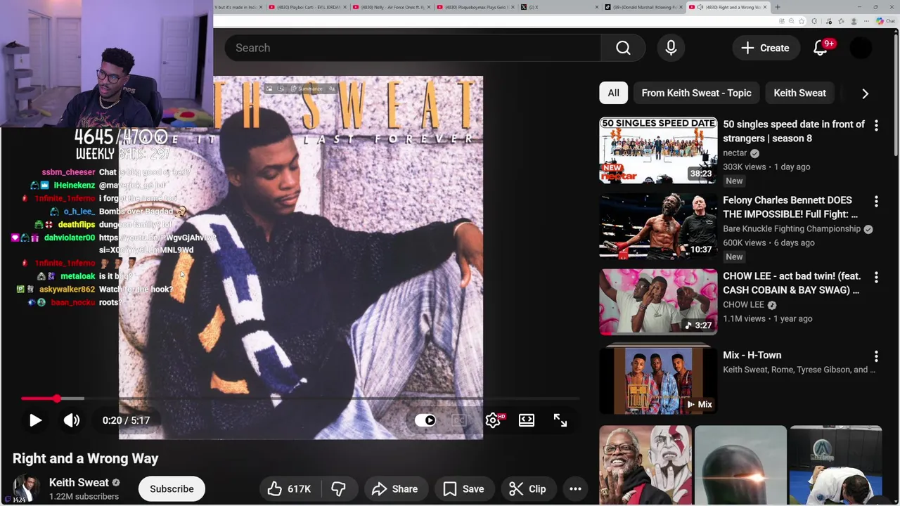Toggle the player subtitles/CC button
Image resolution: width=900 pixels, height=506 pixels.
459,420
